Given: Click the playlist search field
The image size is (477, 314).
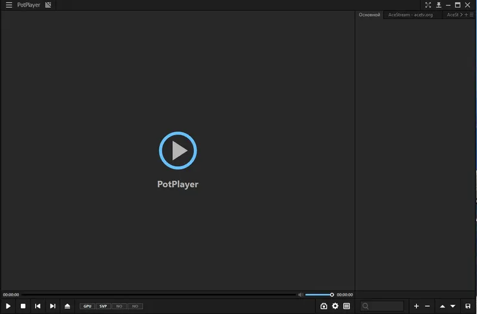Looking at the screenshot, I should pyautogui.click(x=382, y=306).
